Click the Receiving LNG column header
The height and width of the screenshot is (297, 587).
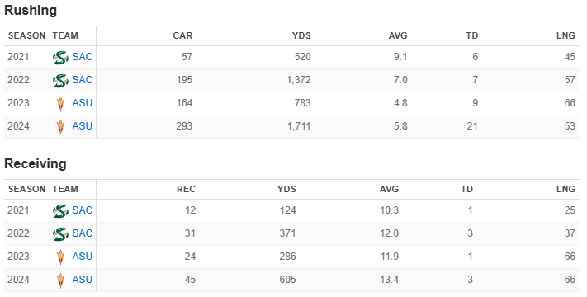pos(566,189)
